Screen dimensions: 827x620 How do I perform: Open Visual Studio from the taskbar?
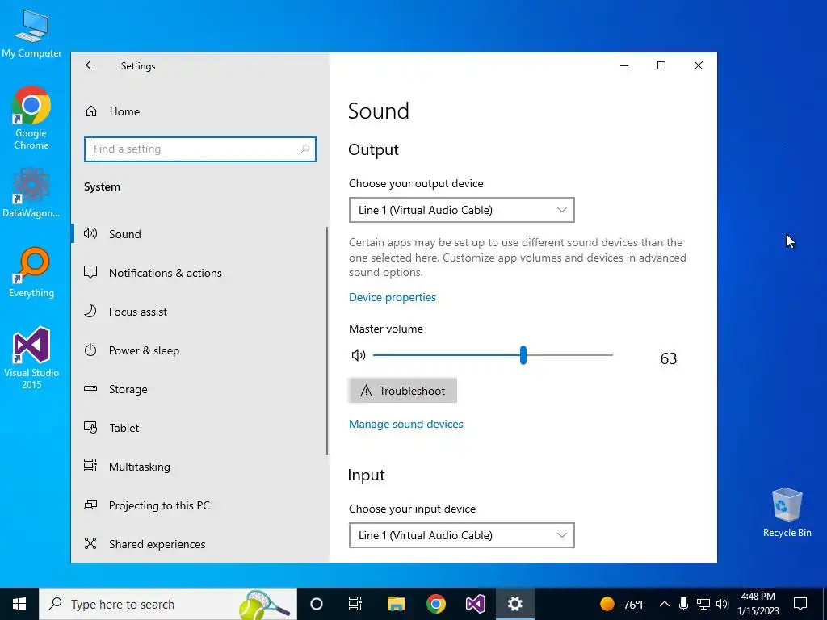[475, 604]
